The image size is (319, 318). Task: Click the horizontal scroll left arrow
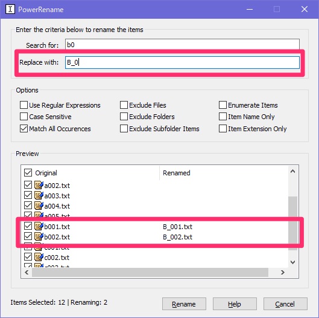pyautogui.click(x=27, y=272)
